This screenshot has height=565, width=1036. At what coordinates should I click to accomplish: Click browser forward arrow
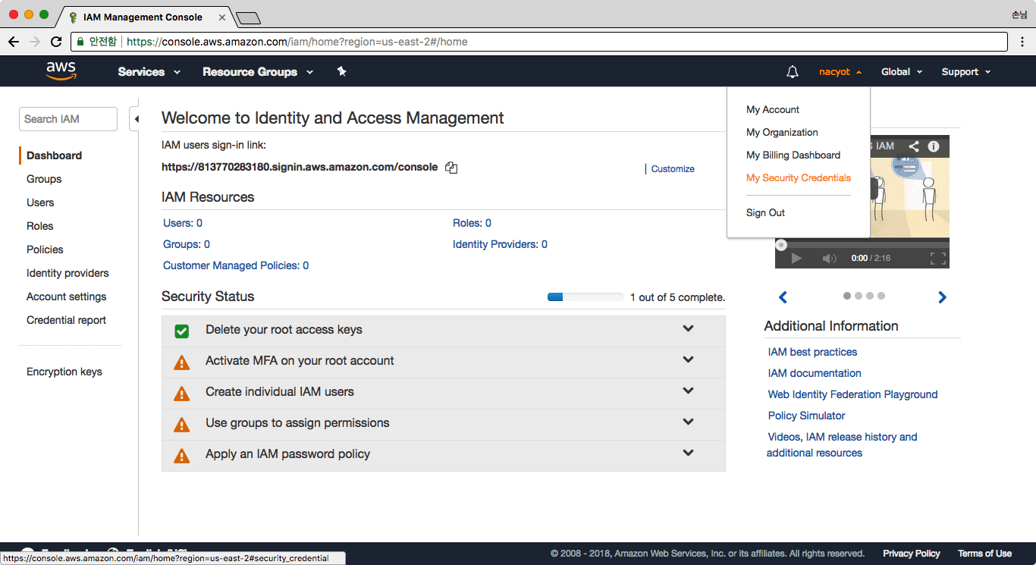tap(35, 41)
